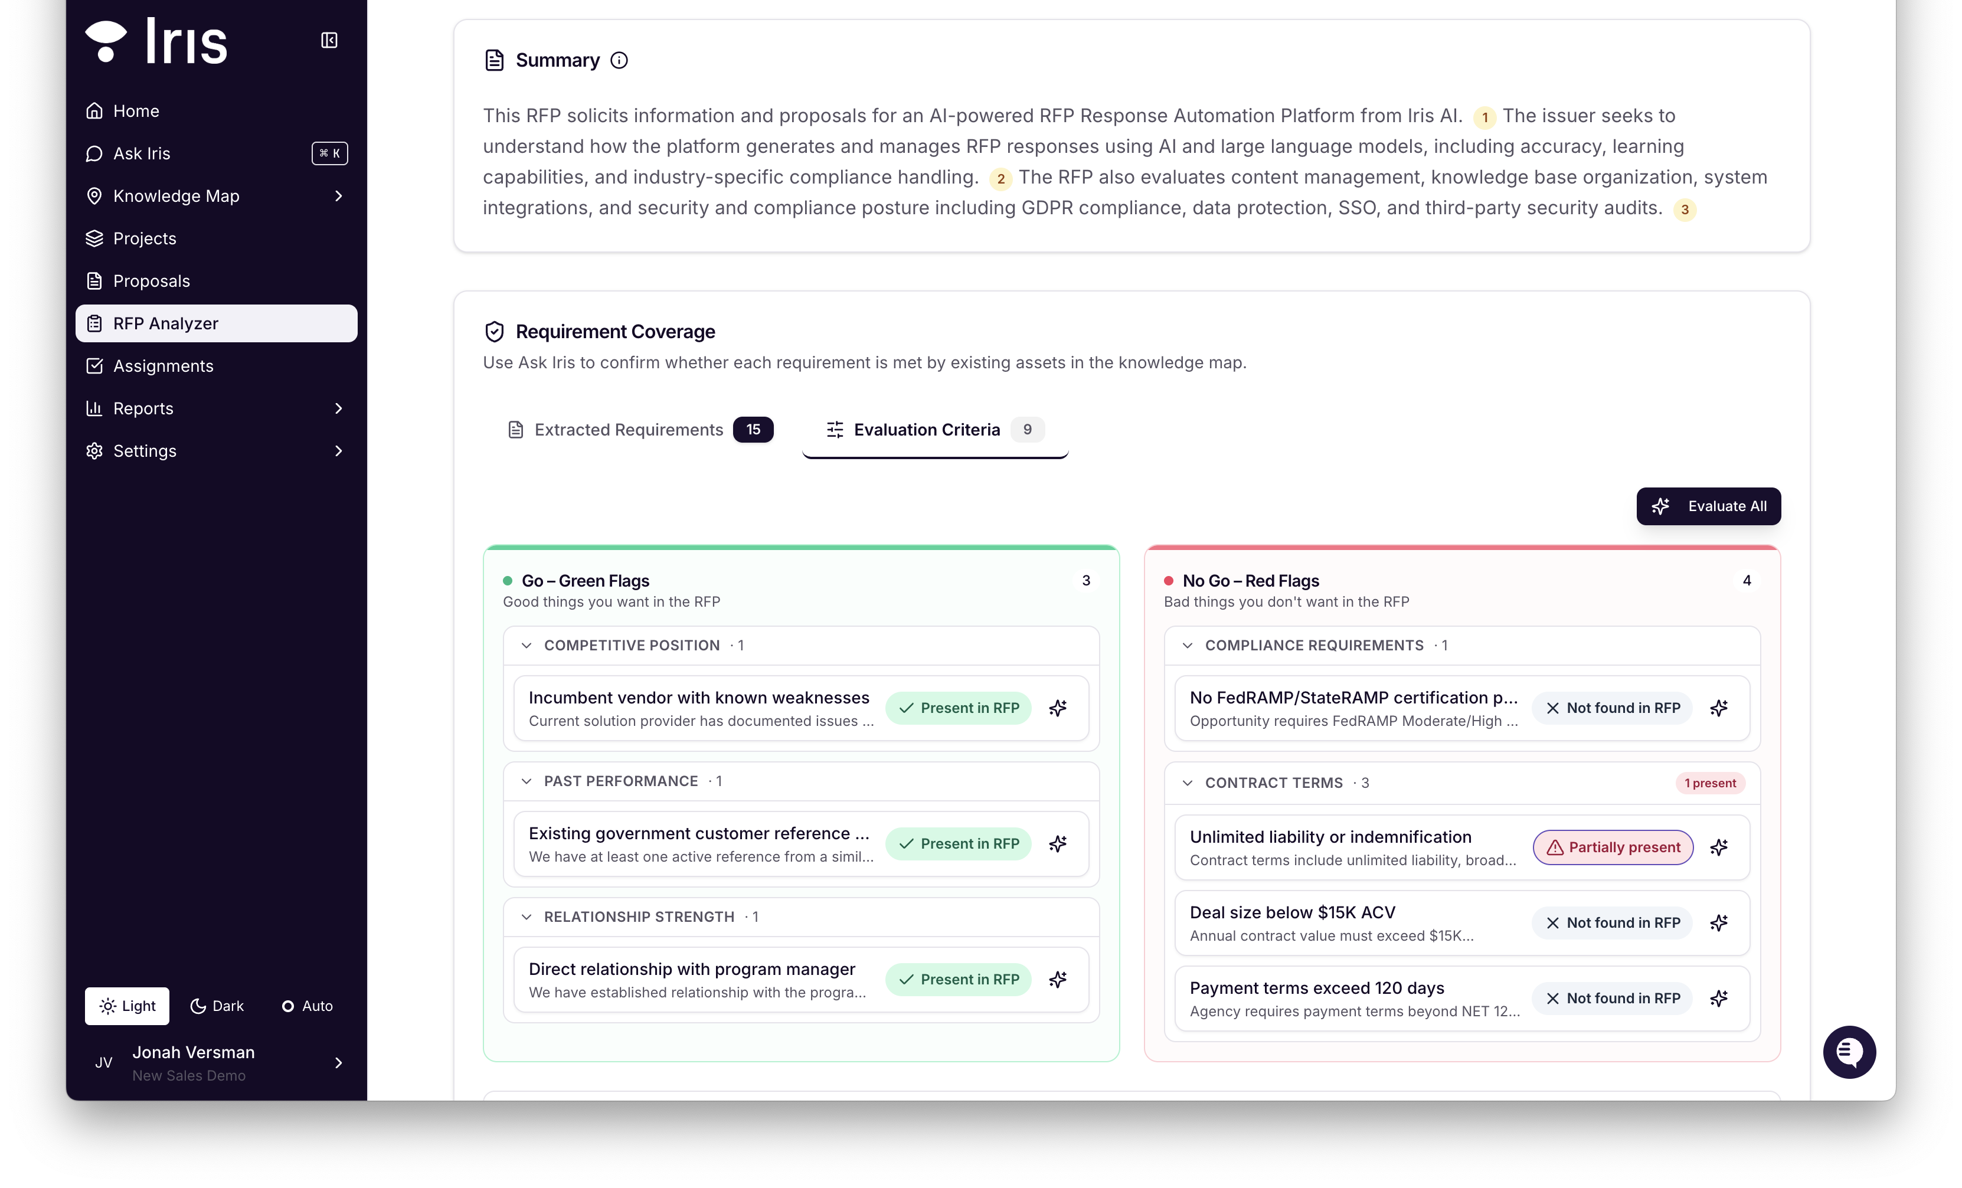Evaluate Deal size below $15K sparkle icon
Screen dimensions: 1962x1188
1718,923
